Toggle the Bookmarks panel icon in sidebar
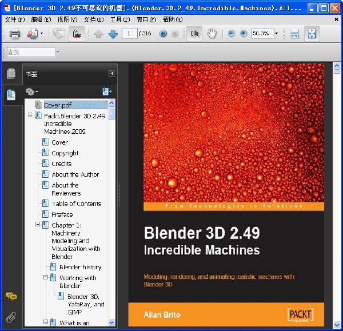 point(11,95)
